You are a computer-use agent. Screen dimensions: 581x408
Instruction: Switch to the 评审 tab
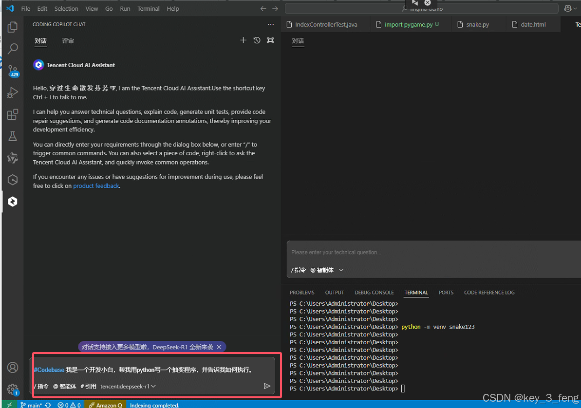pos(68,41)
